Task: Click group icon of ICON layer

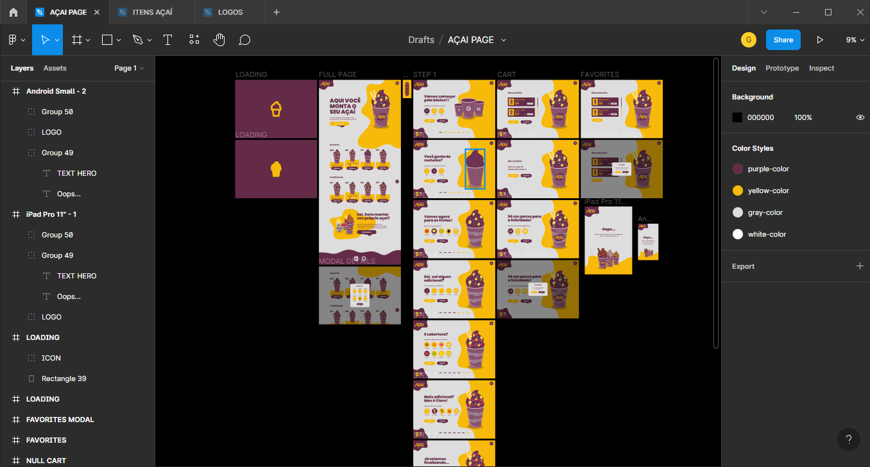Action: [31, 358]
